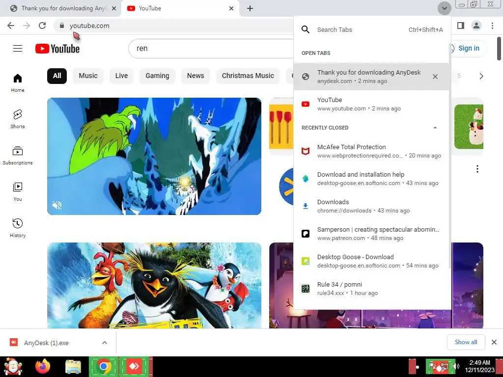Open the Firefox taskbar icon
Image resolution: width=503 pixels, height=377 pixels.
(43, 366)
